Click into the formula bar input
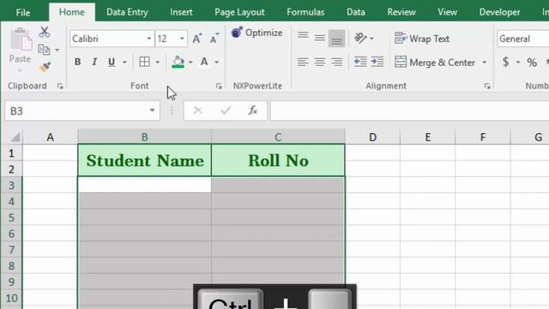 409,111
